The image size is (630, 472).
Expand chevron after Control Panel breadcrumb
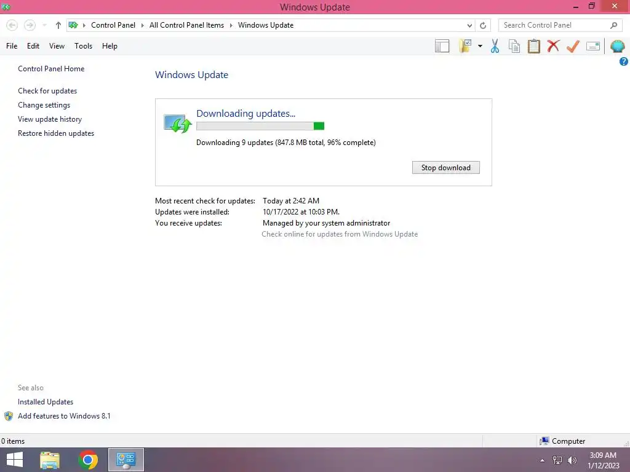tap(142, 25)
